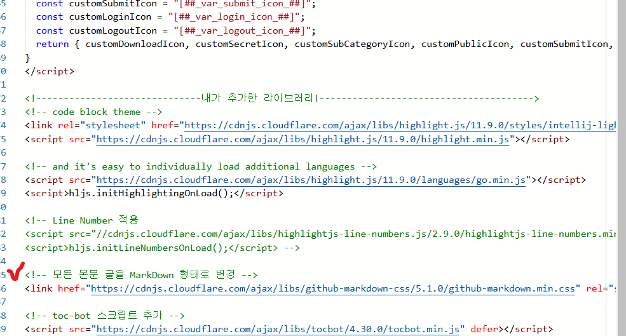Click the customLoginIcon constant name

click(110, 17)
